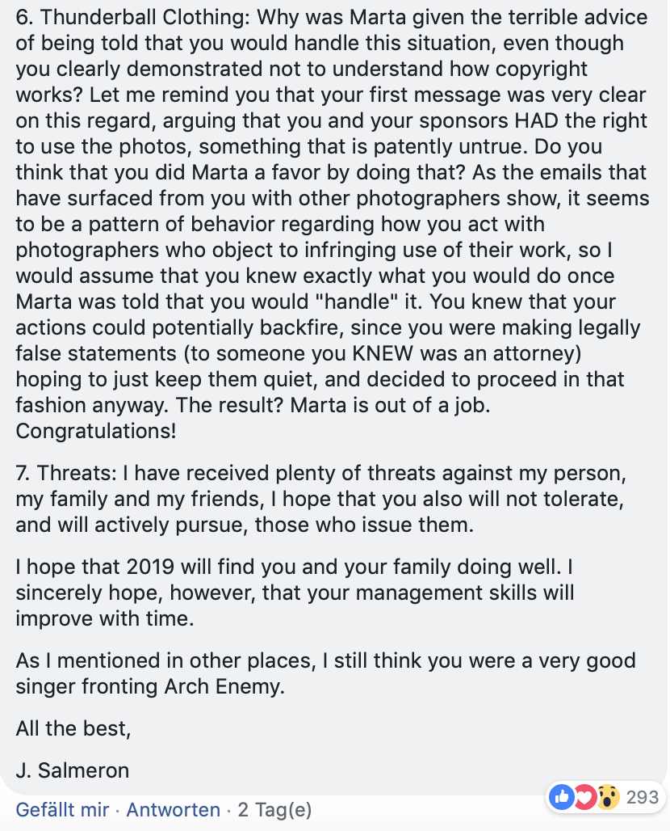
Task: Click the word 'Congratulations!'
Action: 96,431
